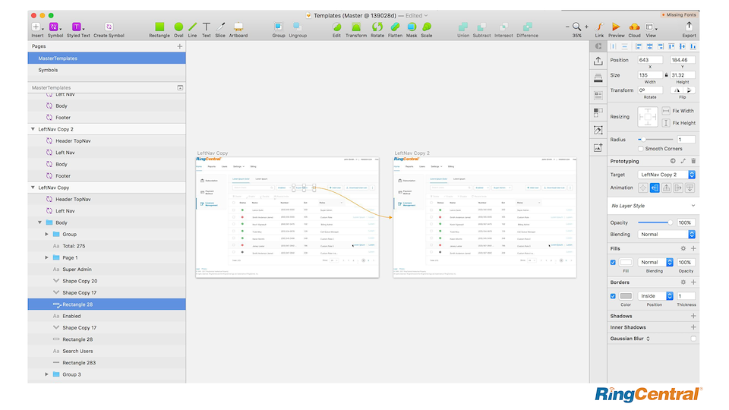Click the border Color swatch

(x=626, y=296)
